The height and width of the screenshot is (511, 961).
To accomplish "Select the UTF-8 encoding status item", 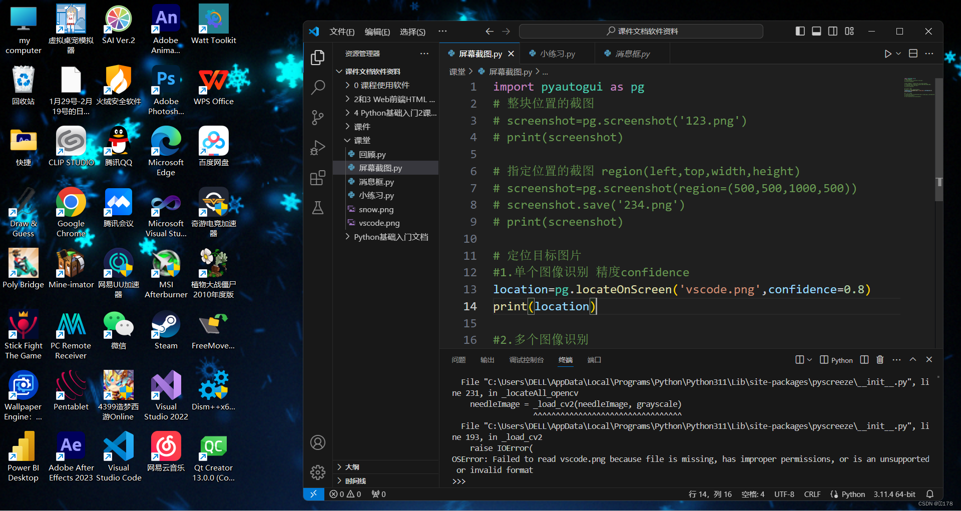I will point(784,494).
